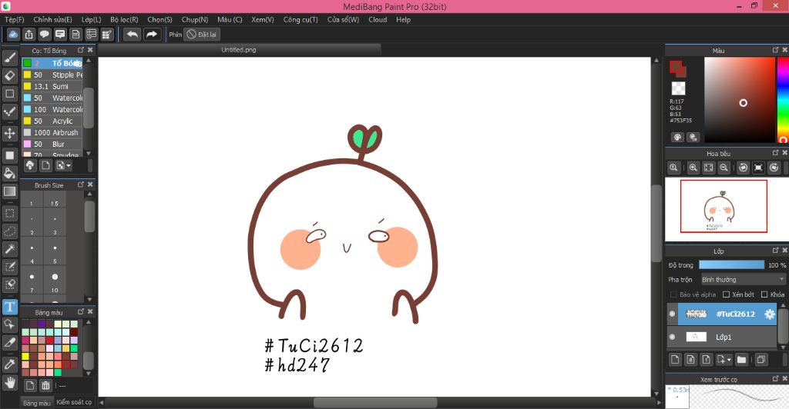The image size is (789, 409).
Task: Rotate canvas right in navigator
Action: (774, 168)
